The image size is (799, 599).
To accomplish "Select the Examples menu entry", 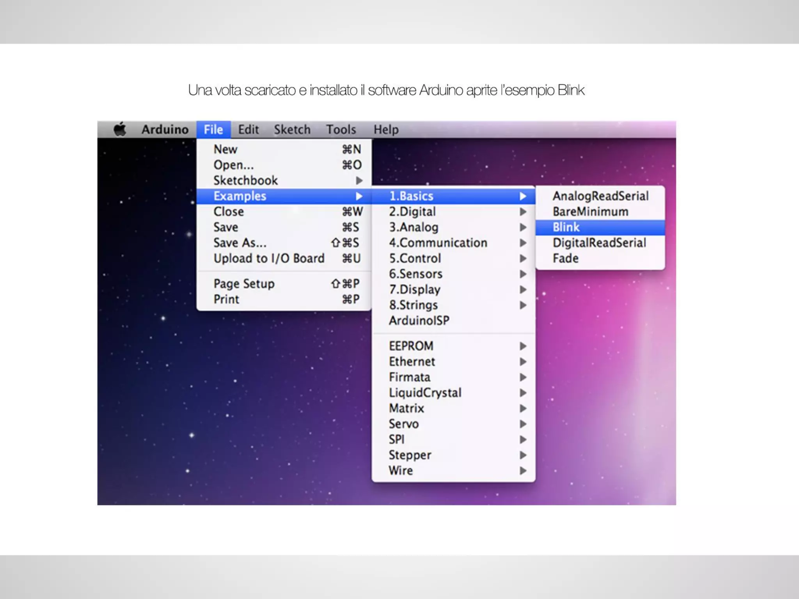I will (284, 196).
